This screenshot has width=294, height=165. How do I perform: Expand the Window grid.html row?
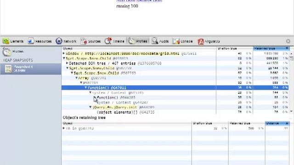tap(64, 54)
